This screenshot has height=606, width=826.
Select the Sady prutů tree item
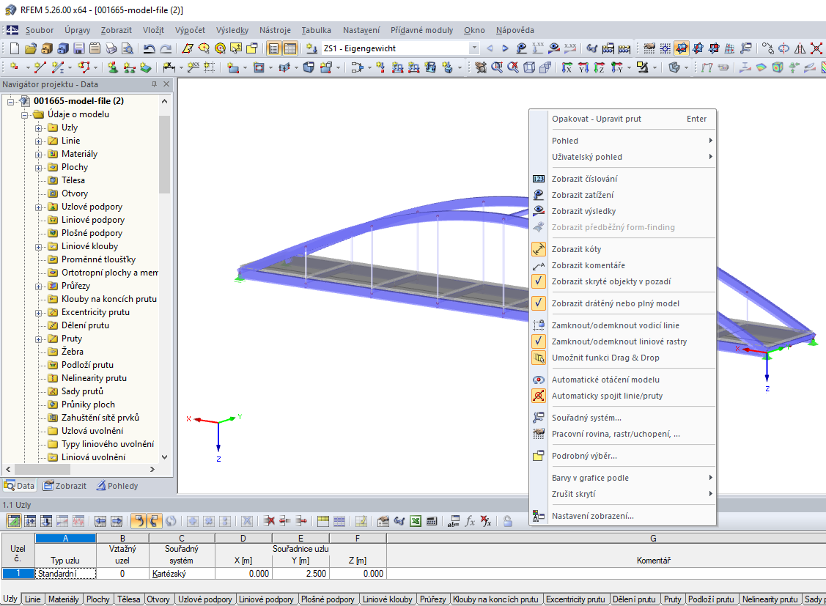(82, 392)
